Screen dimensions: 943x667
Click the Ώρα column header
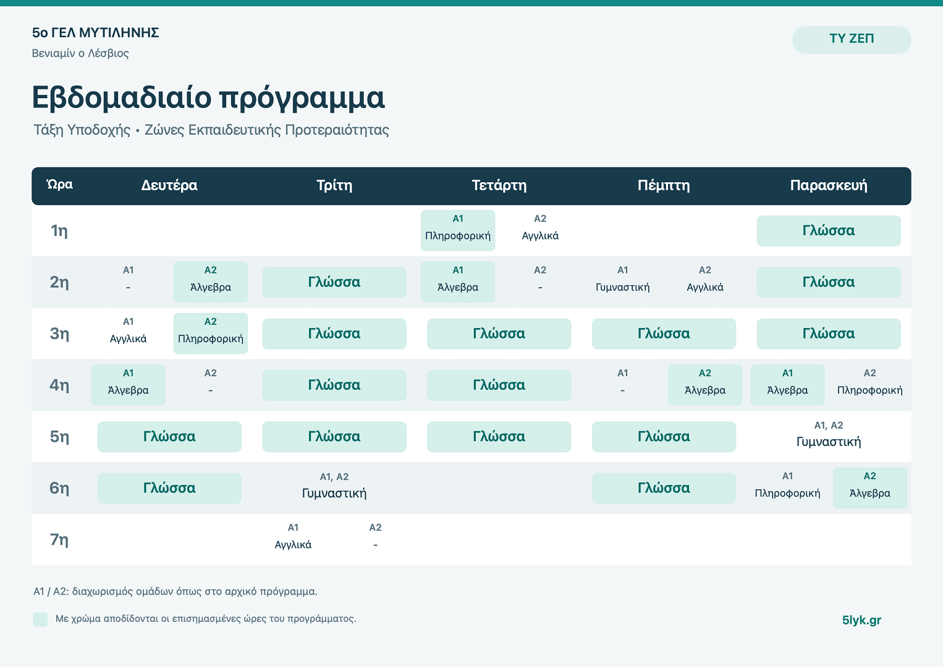click(60, 185)
